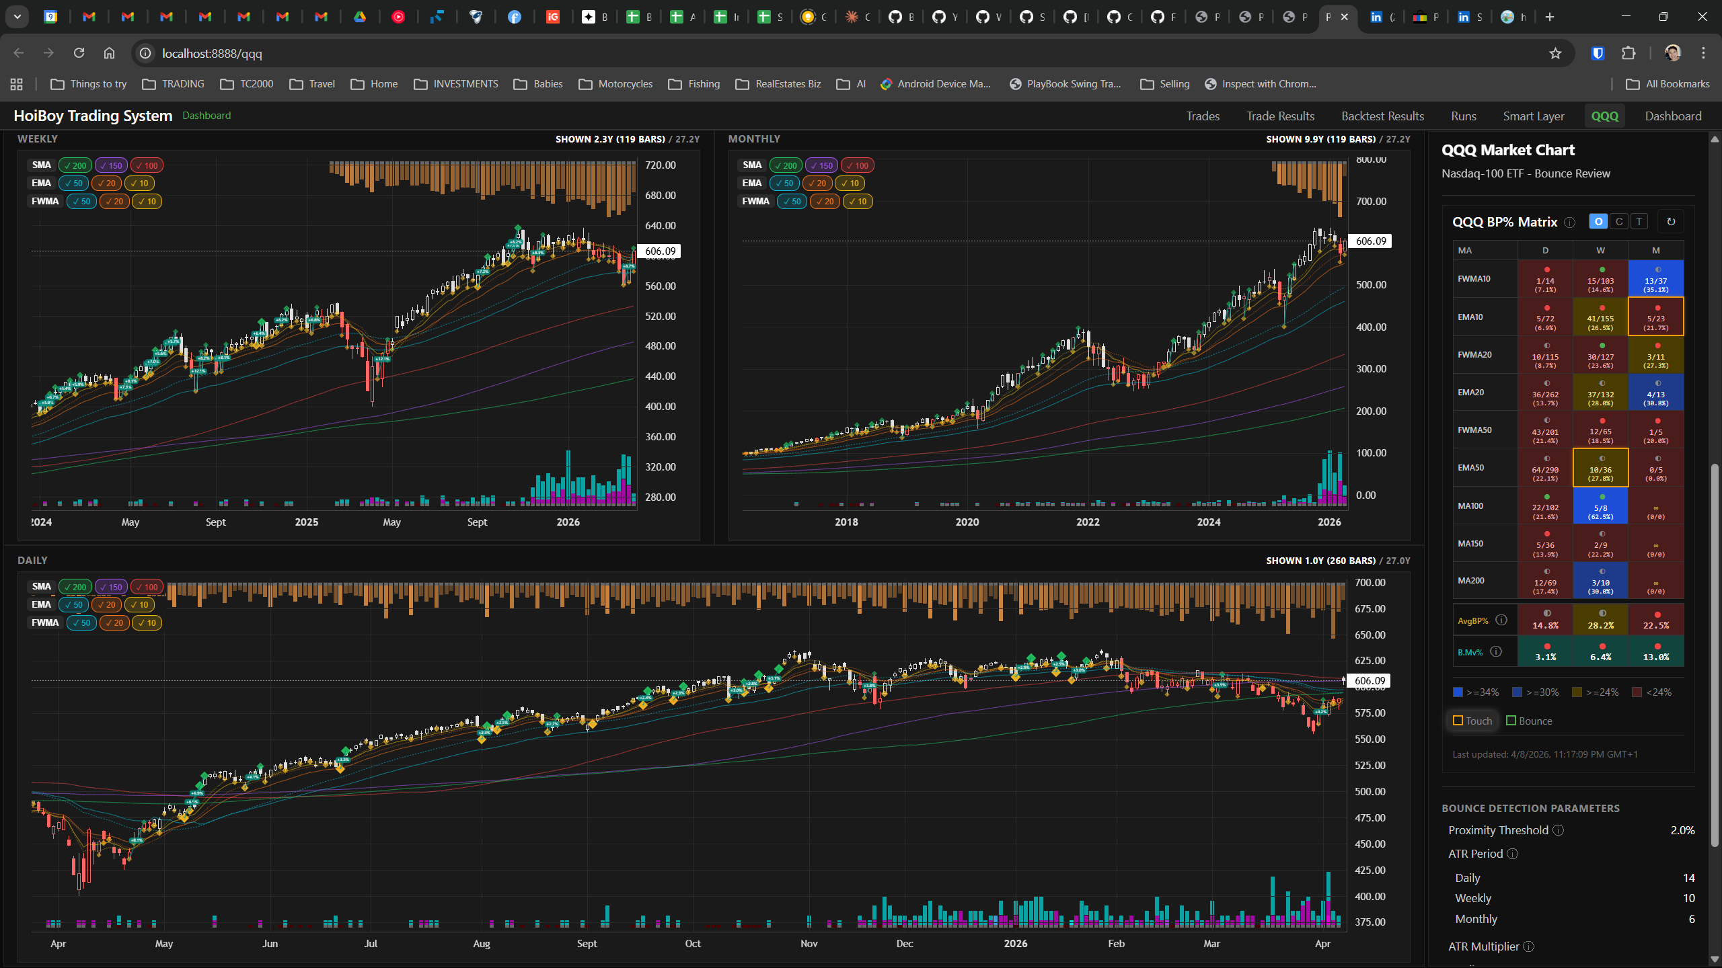This screenshot has width=1722, height=968.
Task: Refresh the QQQ BP% Matrix
Action: [x=1671, y=221]
